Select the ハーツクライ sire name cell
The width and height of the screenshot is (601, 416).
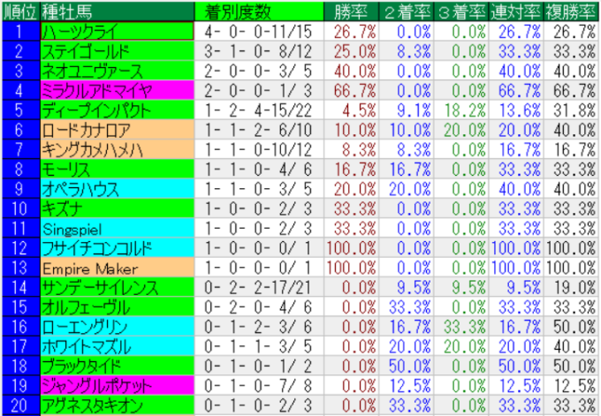click(116, 31)
